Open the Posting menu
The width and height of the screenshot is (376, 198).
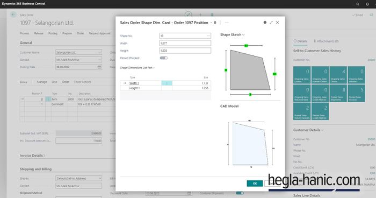pyautogui.click(x=53, y=33)
